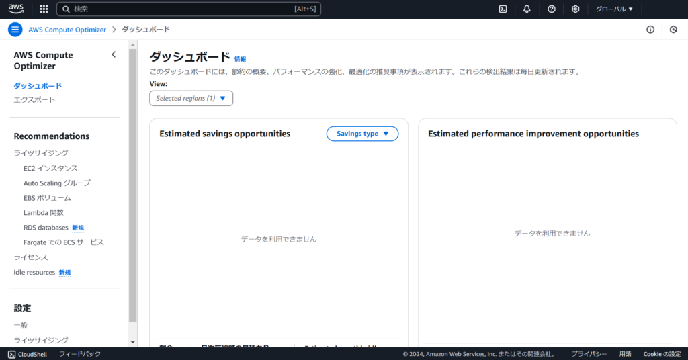This screenshot has height=360, width=688.
Task: Click AWS Compute Optimizer breadcrumb link
Action: point(67,30)
